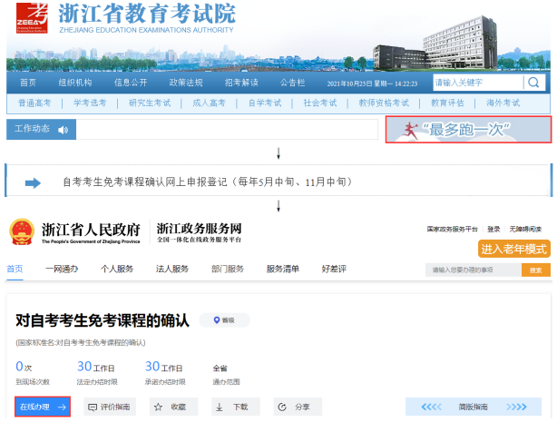Click the magnifier search icon in top banner
This screenshot has width=557, height=432.
pos(534,83)
